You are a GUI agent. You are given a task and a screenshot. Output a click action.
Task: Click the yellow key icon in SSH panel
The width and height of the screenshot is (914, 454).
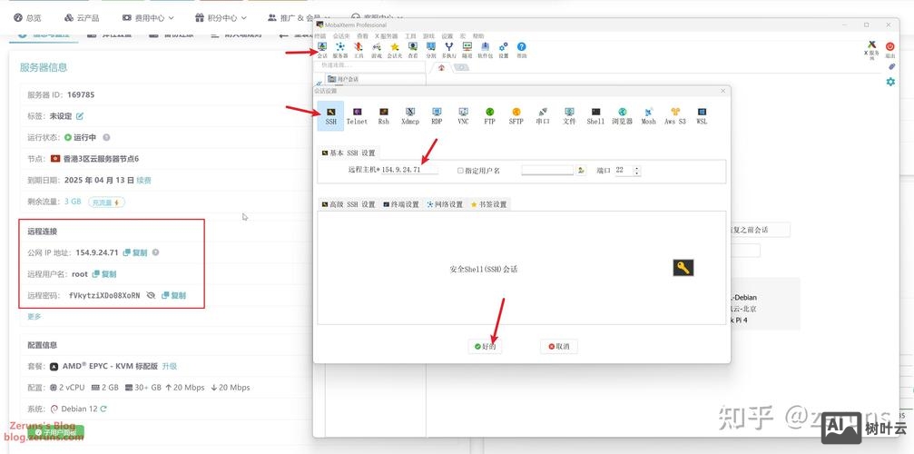pos(683,268)
